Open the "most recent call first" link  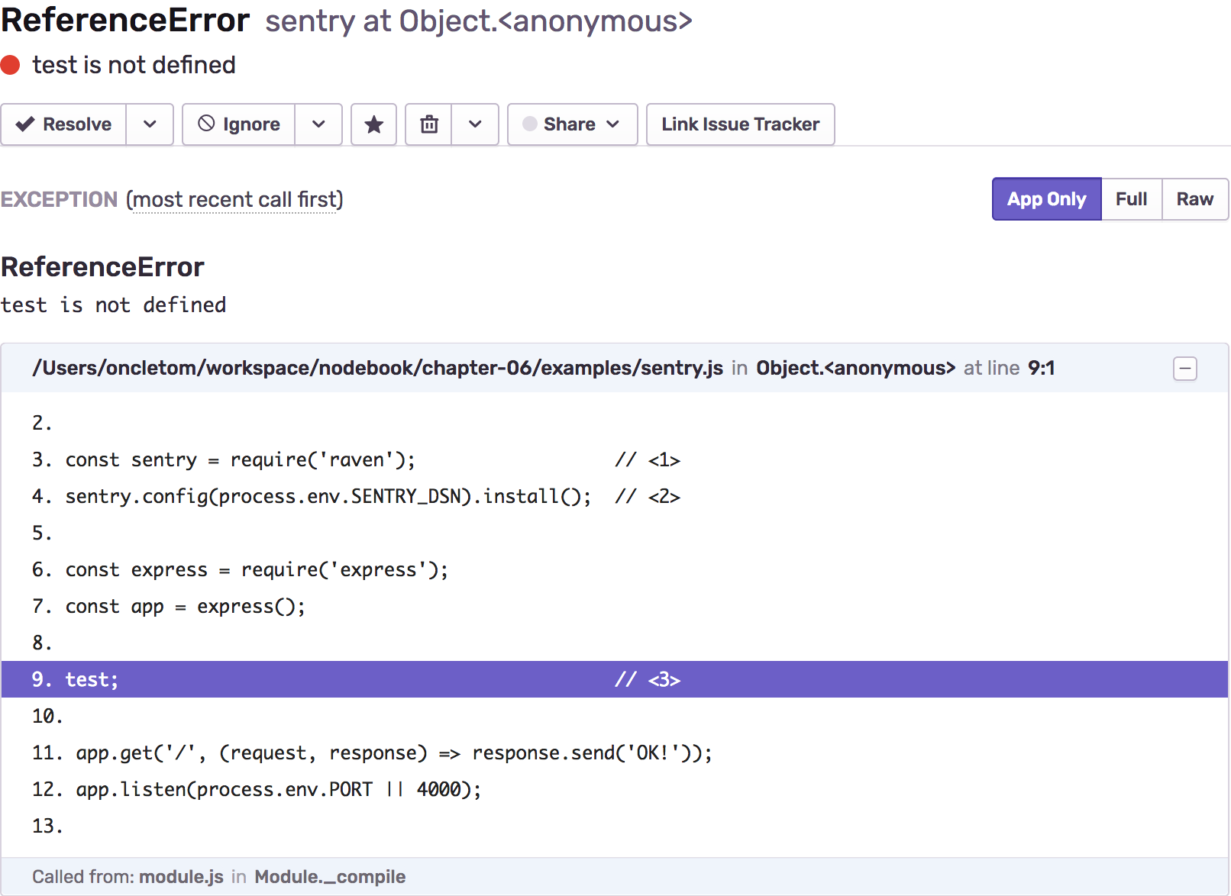click(x=235, y=199)
